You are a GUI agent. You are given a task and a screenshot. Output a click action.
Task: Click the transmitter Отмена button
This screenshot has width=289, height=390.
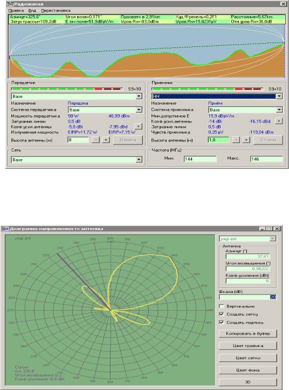(x=128, y=140)
